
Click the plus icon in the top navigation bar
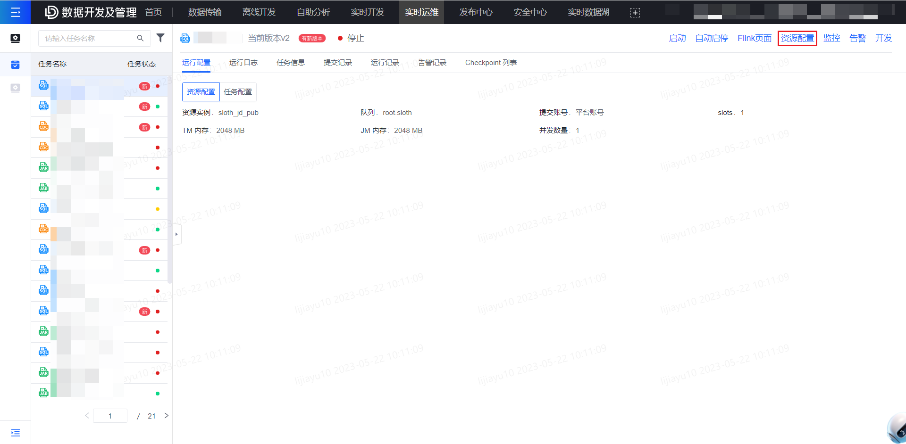coord(635,13)
